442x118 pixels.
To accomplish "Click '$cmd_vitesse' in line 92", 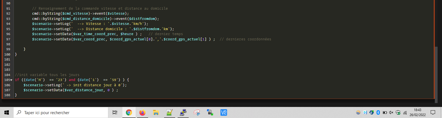I will 75,14.
